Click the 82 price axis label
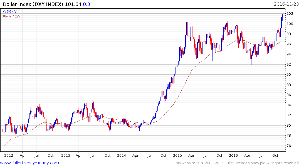This screenshot has width=299, height=167. [x=289, y=115]
